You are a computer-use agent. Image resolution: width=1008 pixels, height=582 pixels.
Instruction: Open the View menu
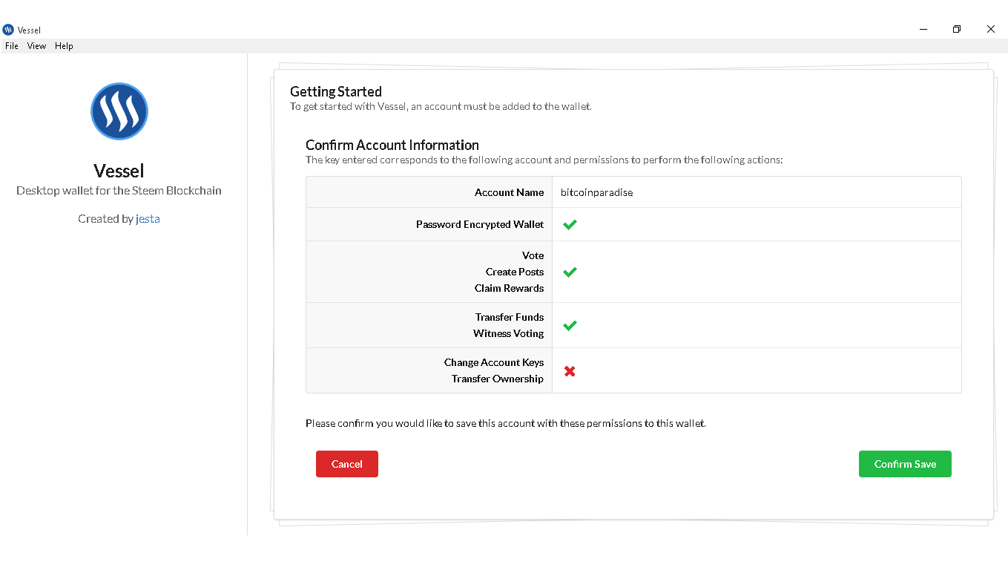[36, 46]
